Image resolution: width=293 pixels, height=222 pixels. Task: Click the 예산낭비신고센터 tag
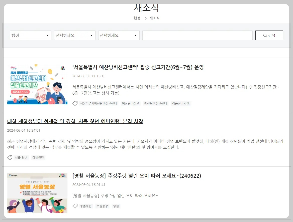pos(155,103)
